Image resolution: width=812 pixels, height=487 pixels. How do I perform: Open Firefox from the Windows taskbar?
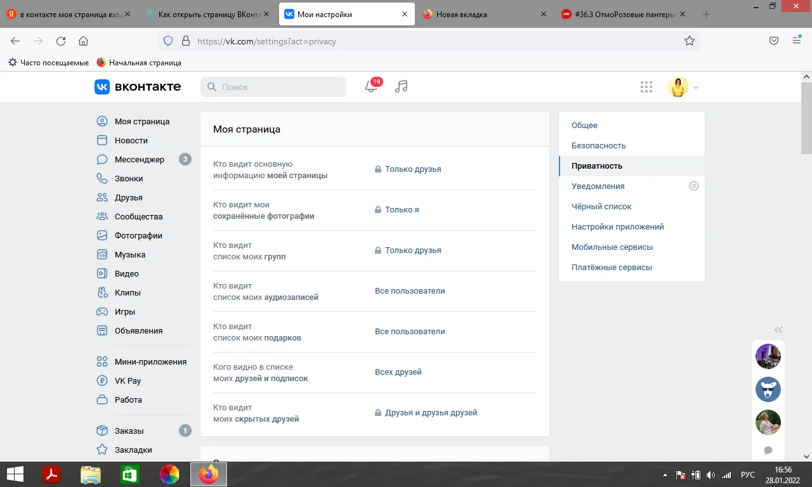[208, 474]
